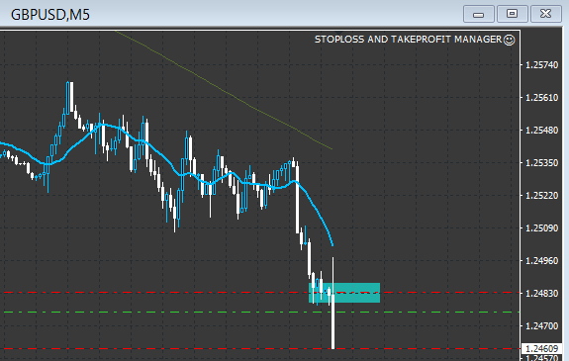Image resolution: width=569 pixels, height=361 pixels.
Task: Click the 1.24960 price scale label
Action: tap(541, 261)
